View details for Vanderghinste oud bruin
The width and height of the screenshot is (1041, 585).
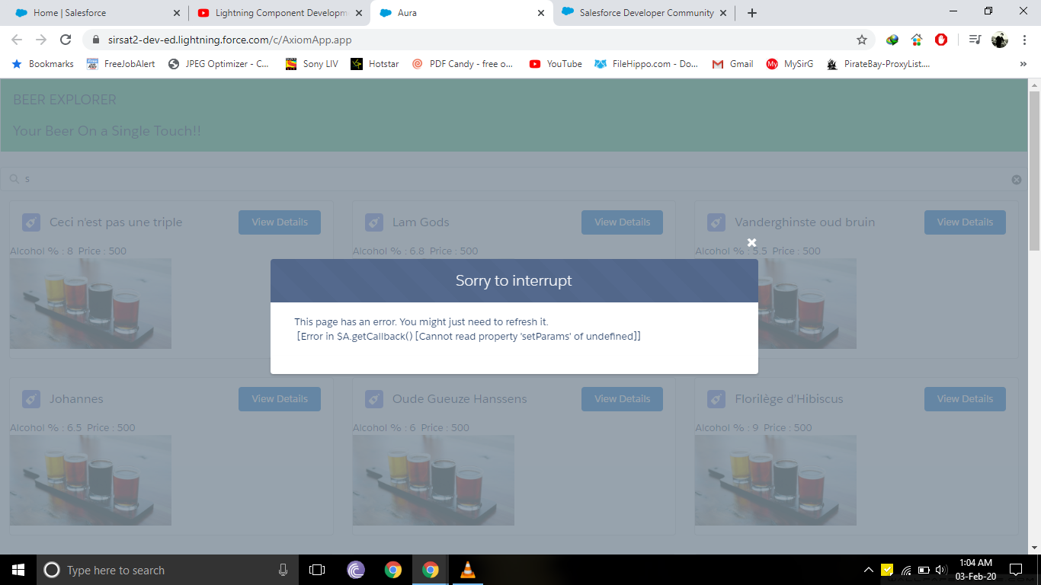[965, 222]
